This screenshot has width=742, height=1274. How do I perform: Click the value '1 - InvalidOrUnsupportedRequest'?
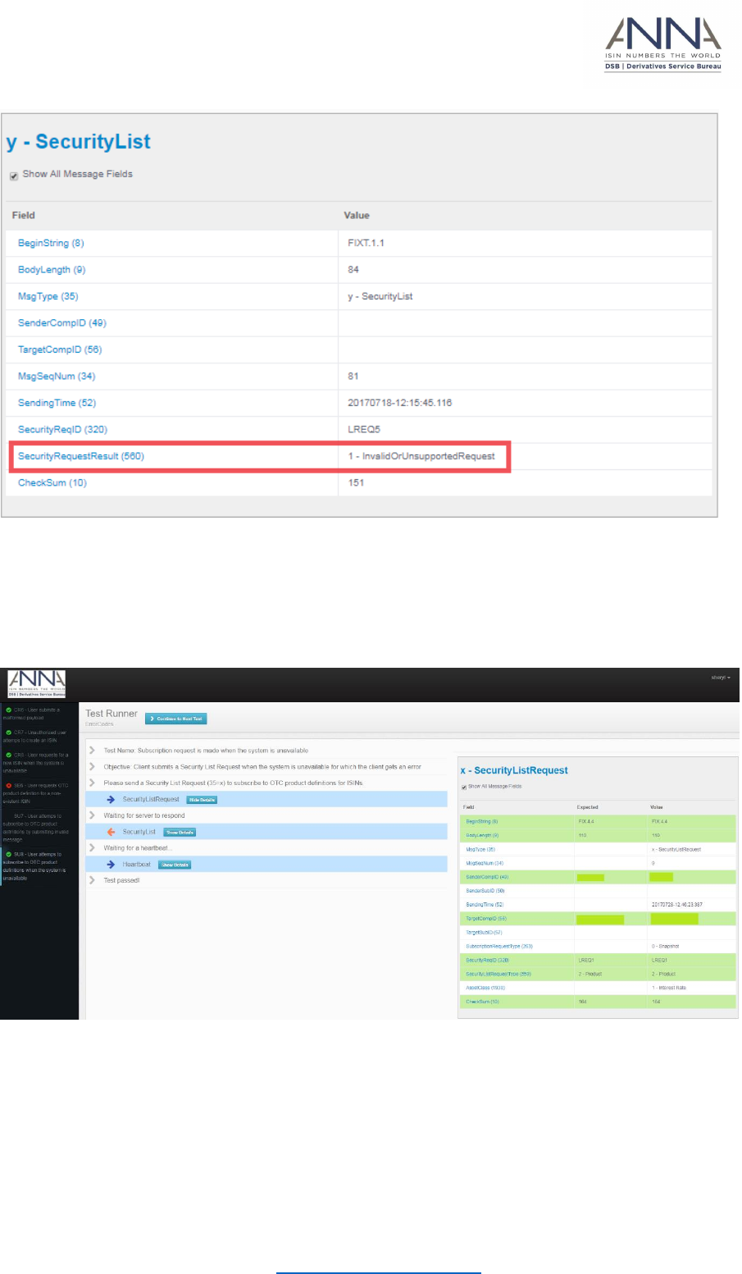coord(421,456)
